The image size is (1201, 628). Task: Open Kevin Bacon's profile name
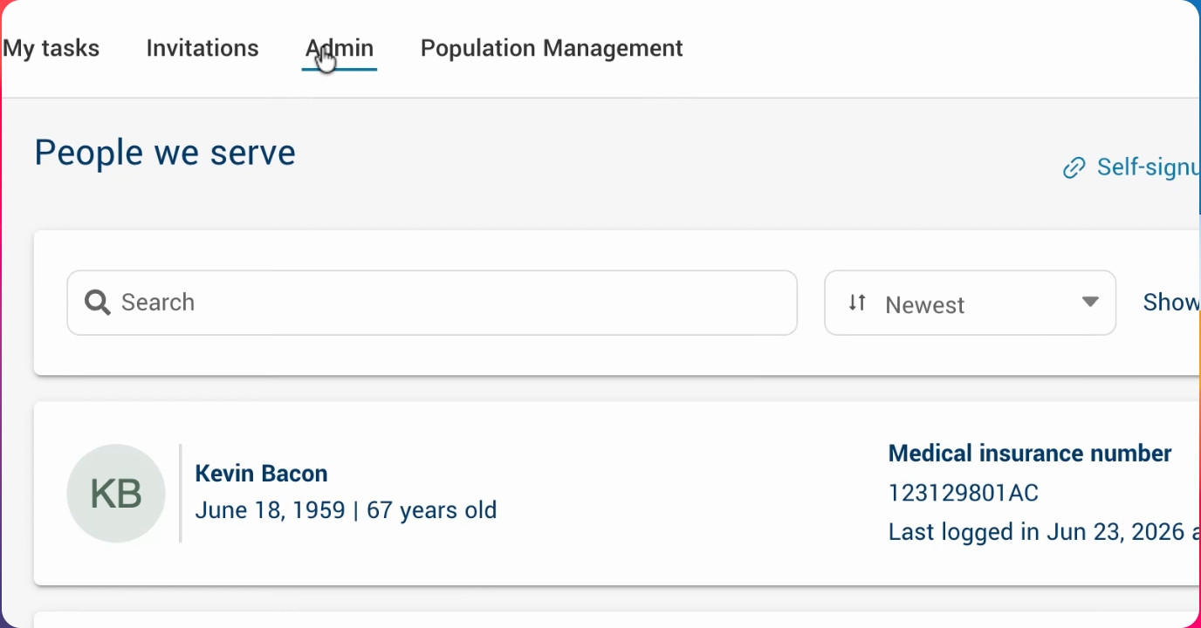261,474
